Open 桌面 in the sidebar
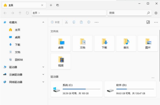Viewport: 160px width, 105px height. coord(18,37)
